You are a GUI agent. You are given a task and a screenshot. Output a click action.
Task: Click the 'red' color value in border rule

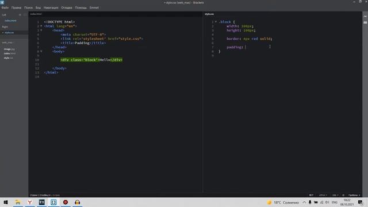(x=255, y=39)
